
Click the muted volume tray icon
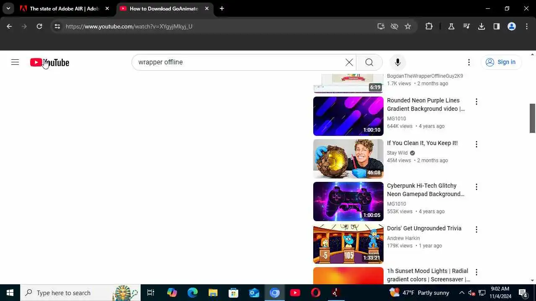pyautogui.click(x=472, y=293)
